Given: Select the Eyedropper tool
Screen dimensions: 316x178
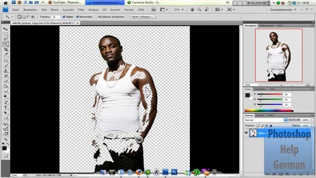Looking at the screenshot, I should click(x=5, y=55).
